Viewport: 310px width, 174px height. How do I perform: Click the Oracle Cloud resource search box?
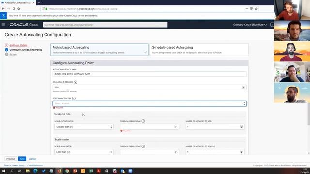tap(105, 25)
